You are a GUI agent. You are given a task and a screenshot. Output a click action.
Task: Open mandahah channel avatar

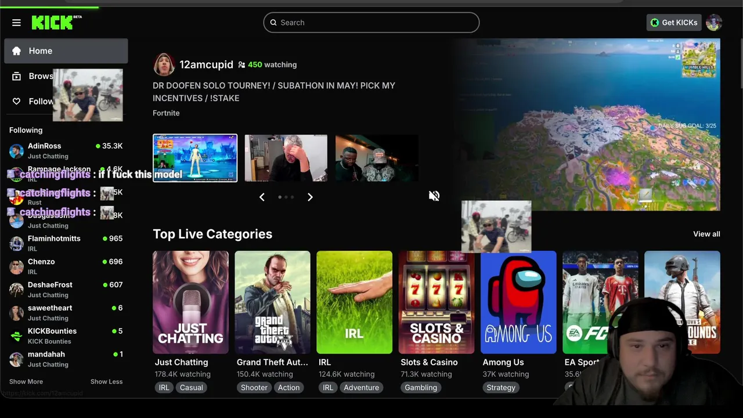pyautogui.click(x=17, y=359)
